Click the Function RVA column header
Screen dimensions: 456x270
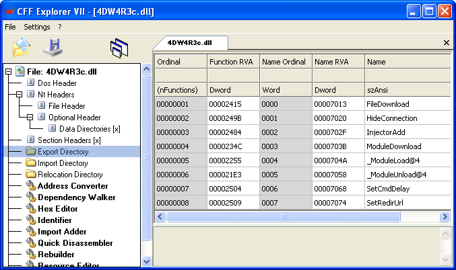(x=233, y=62)
